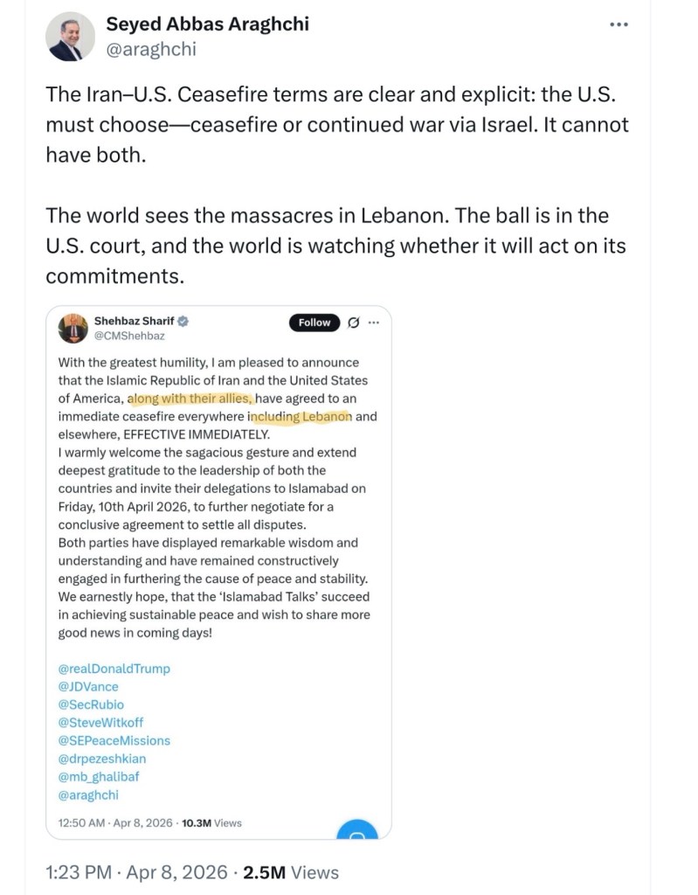Open the quoted post's three-dot menu
Viewport: 698px width, 895px height.
tap(374, 323)
